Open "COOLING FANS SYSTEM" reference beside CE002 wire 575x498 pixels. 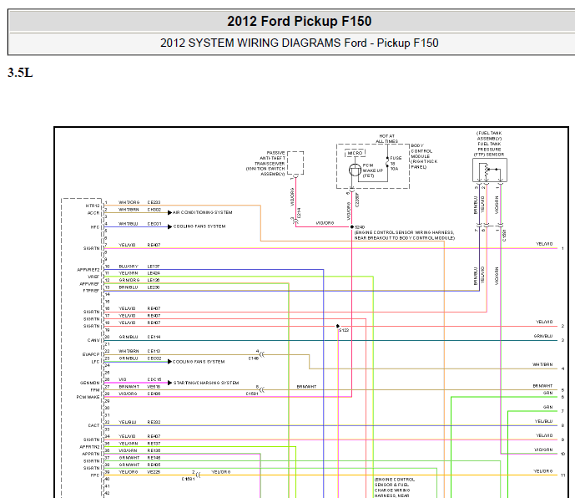point(199,362)
